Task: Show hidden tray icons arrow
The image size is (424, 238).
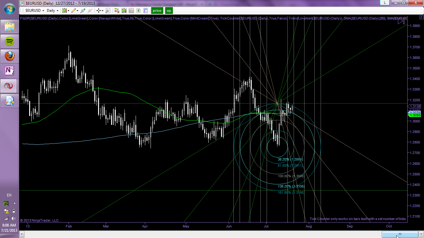Action: (15, 204)
